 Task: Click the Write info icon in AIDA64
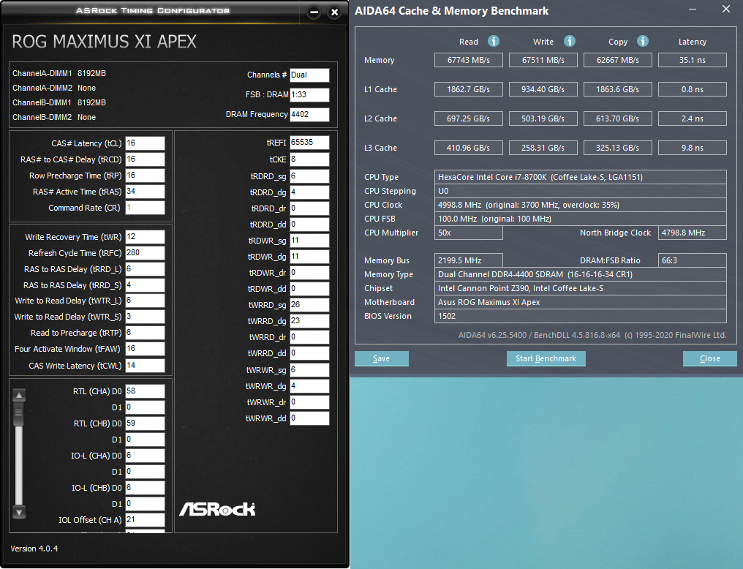tap(569, 41)
